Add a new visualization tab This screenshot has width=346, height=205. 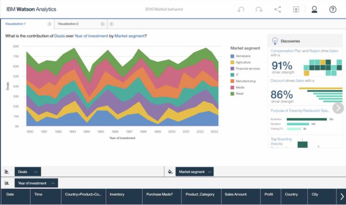pos(111,24)
